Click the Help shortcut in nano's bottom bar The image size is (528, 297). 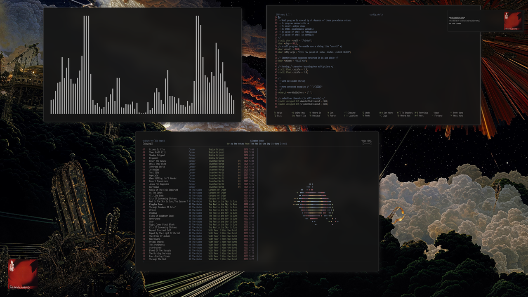pos(278,113)
